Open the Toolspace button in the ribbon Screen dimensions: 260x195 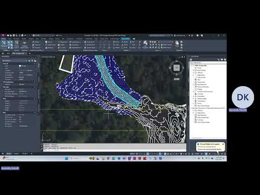click(x=4, y=44)
